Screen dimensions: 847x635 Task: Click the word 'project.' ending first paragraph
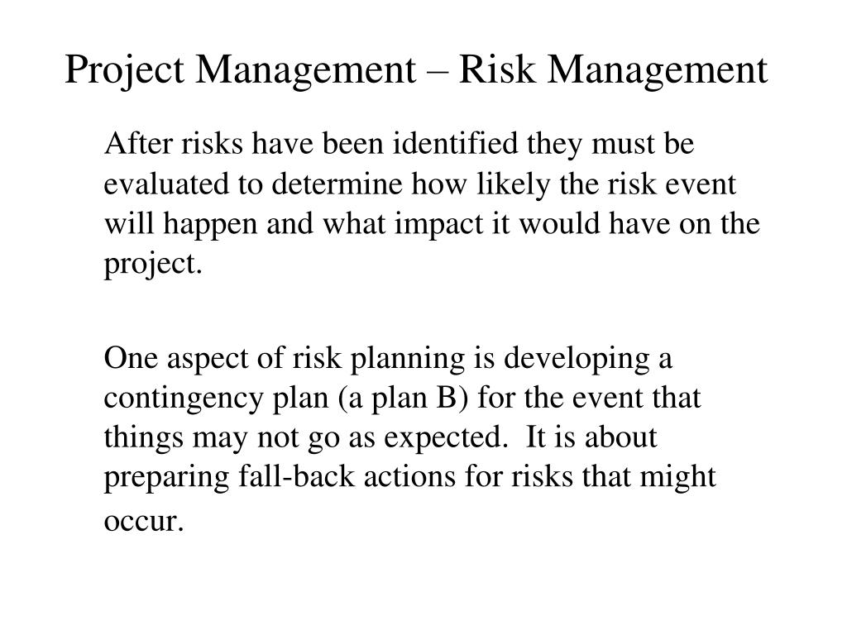(x=153, y=265)
